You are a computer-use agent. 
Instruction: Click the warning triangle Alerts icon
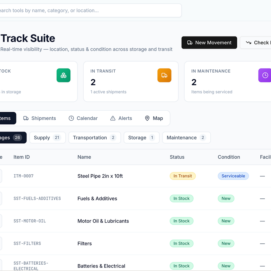click(x=113, y=118)
